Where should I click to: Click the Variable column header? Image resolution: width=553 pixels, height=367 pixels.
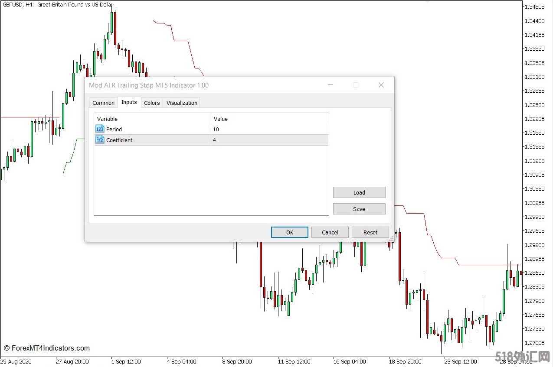tap(152, 119)
